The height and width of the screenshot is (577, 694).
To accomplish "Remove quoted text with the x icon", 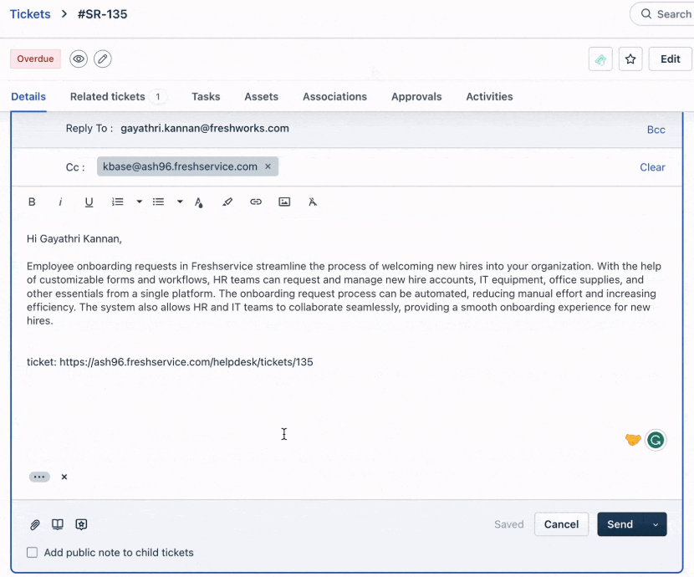I will click(64, 477).
